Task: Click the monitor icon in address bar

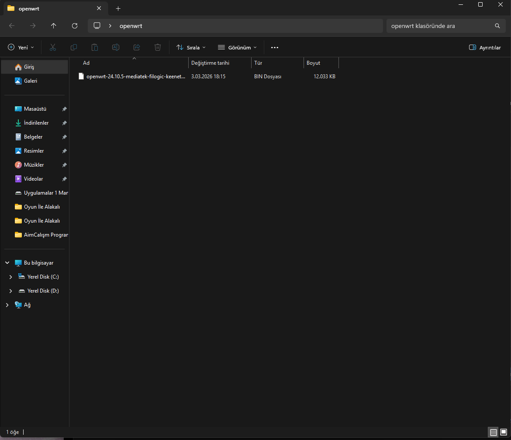Action: [97, 26]
